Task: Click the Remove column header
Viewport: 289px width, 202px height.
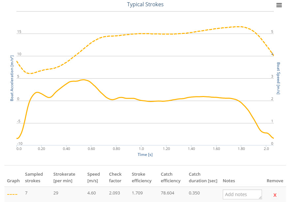Action: tap(275, 181)
